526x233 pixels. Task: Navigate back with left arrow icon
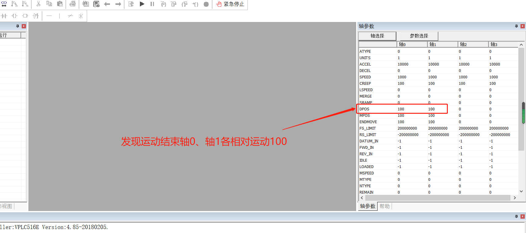click(x=107, y=4)
